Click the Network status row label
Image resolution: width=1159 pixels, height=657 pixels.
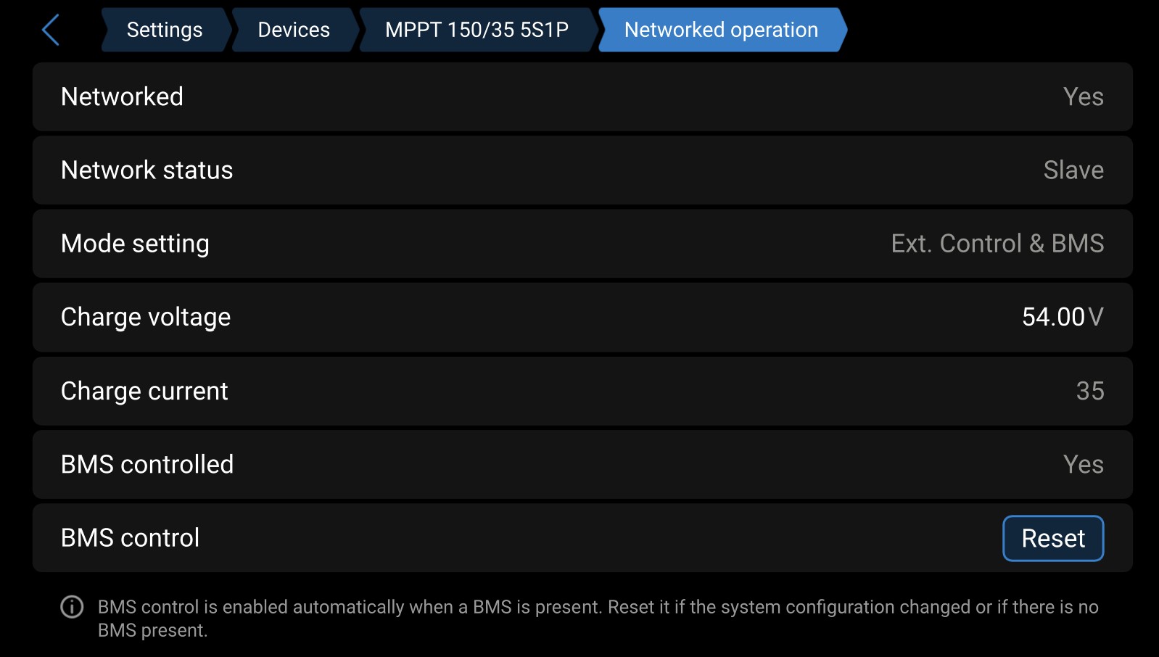[x=147, y=170]
